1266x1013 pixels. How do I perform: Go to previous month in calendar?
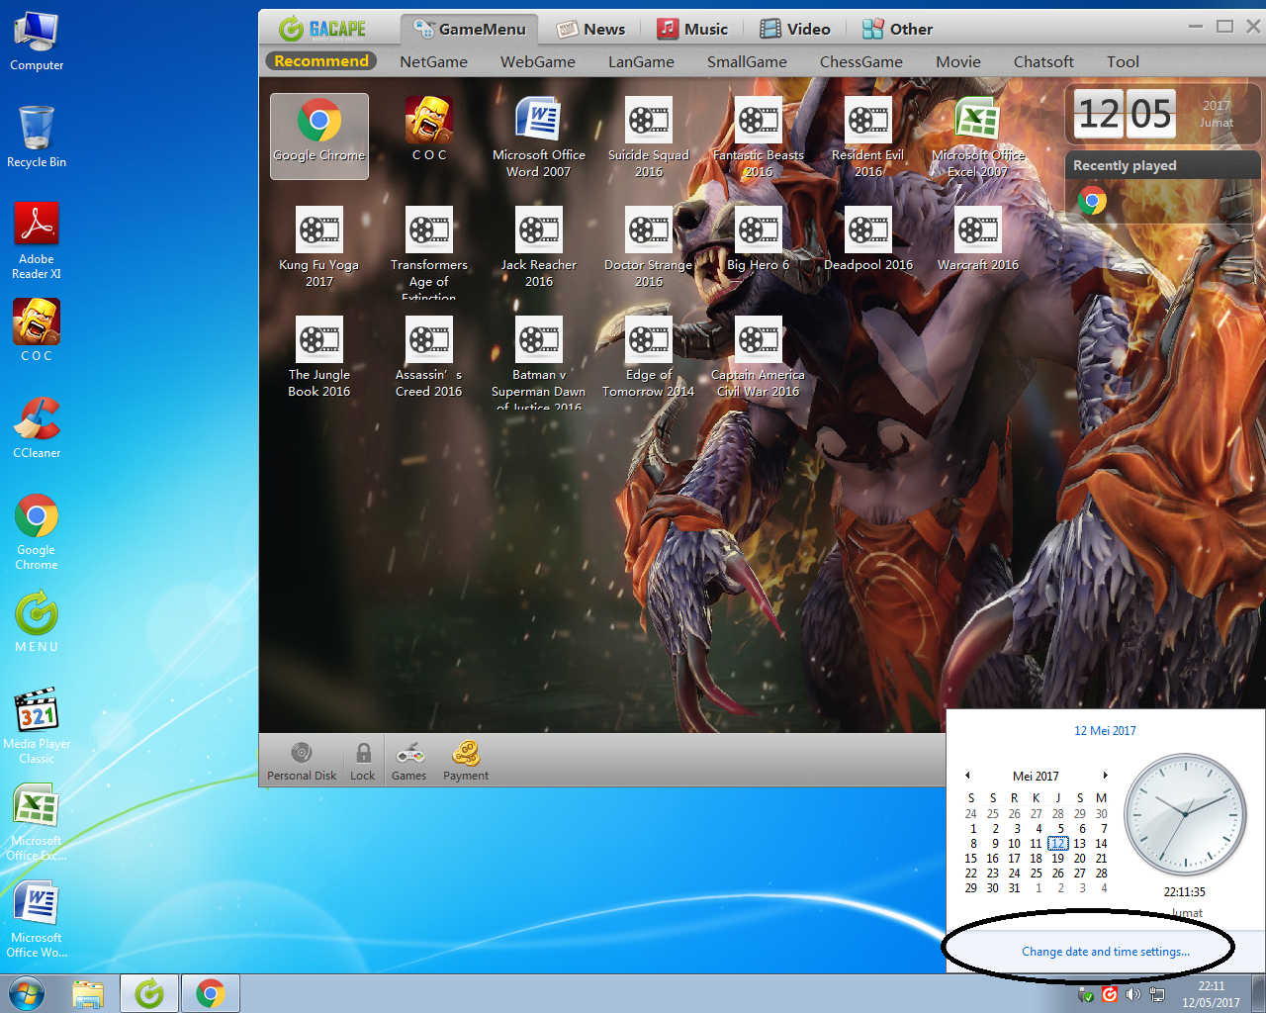tap(967, 776)
